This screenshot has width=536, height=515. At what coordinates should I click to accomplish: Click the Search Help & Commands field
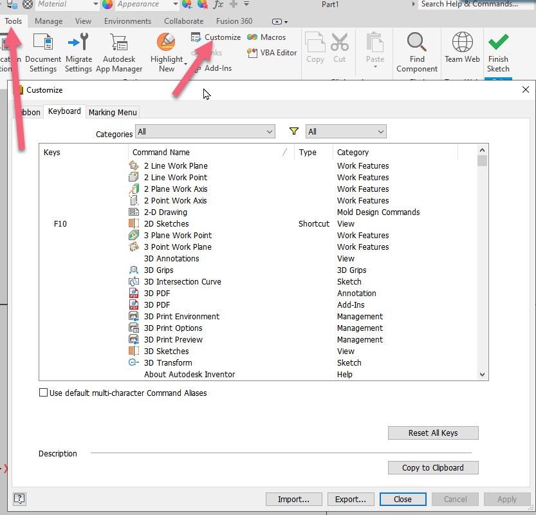475,4
